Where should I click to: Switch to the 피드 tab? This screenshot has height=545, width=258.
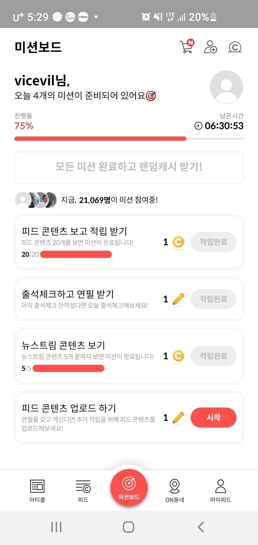pyautogui.click(x=83, y=491)
